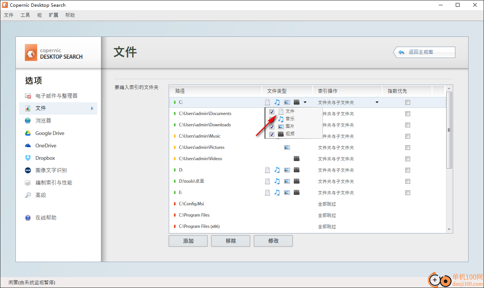Viewport: 484px width, 288px height.
Task: Click the 文件类型 column header
Action: coord(287,91)
